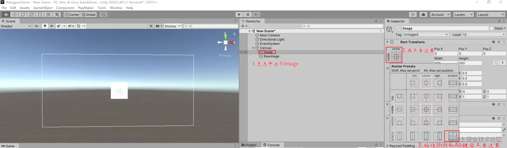The height and width of the screenshot is (148, 507).
Task: Open the PlayMaker menu
Action: pyautogui.click(x=86, y=8)
